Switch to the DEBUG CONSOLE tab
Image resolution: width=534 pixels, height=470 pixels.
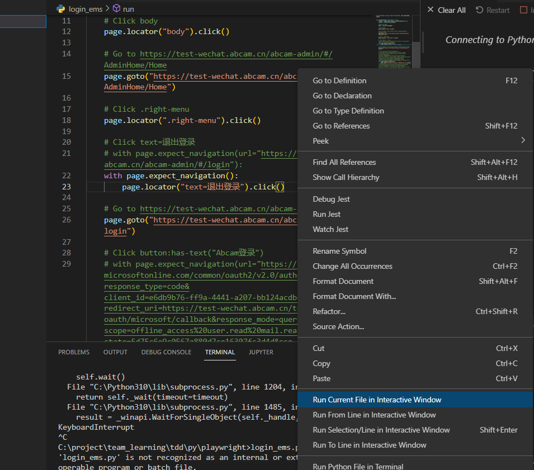pos(166,352)
